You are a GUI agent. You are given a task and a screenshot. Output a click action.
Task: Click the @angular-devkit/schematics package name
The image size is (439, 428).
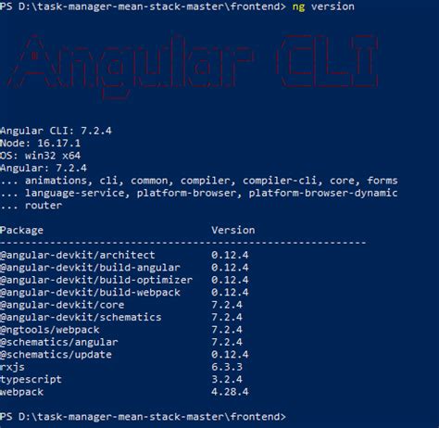[81, 317]
